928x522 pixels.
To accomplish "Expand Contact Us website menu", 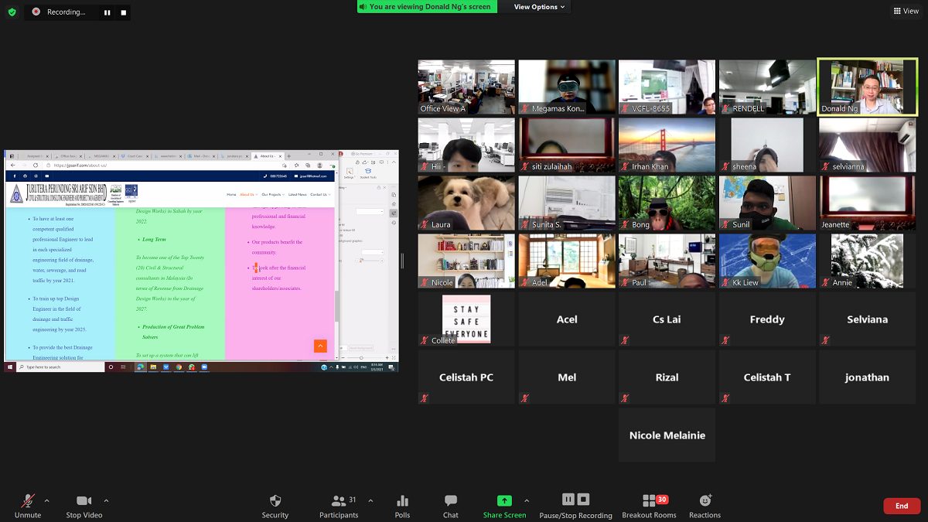I will pyautogui.click(x=319, y=194).
